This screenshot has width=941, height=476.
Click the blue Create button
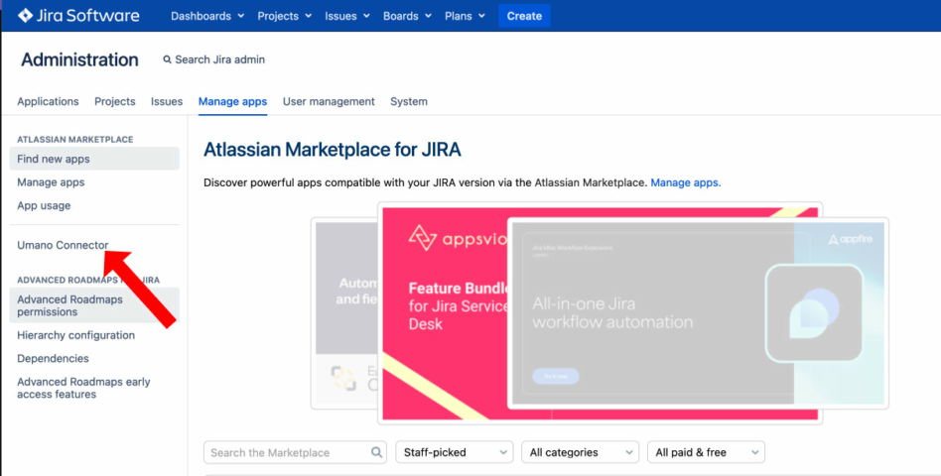pos(524,16)
